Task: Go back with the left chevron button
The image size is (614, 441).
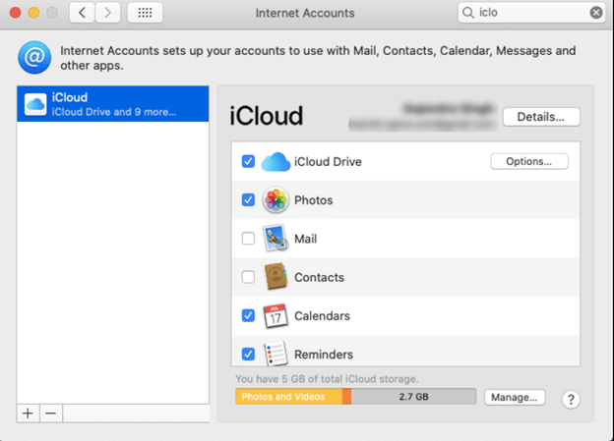Action: coord(82,13)
